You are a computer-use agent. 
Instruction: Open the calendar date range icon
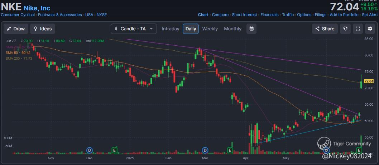(x=251, y=29)
